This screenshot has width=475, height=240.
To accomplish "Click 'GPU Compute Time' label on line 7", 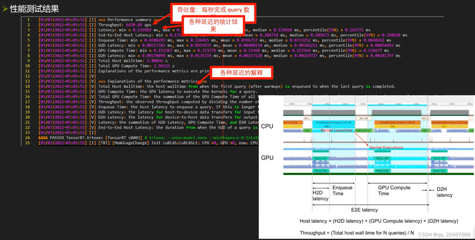I will [x=118, y=51].
